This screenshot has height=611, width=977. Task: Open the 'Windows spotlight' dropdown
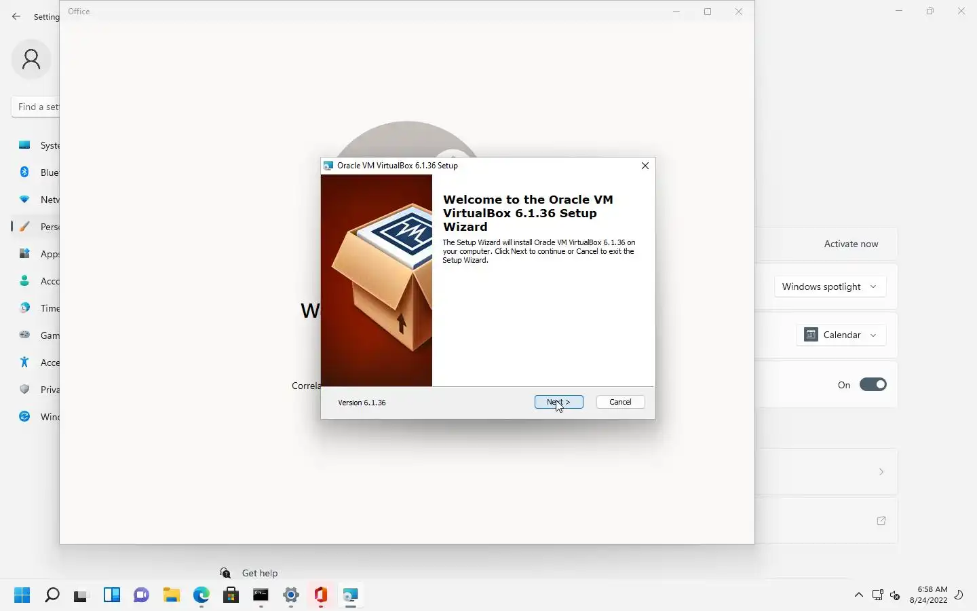(x=830, y=286)
